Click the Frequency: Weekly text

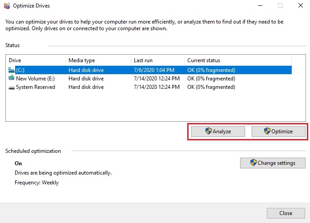pyautogui.click(x=36, y=183)
